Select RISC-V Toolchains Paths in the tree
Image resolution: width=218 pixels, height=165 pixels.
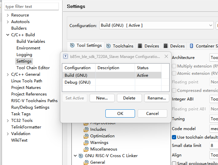click(34, 101)
